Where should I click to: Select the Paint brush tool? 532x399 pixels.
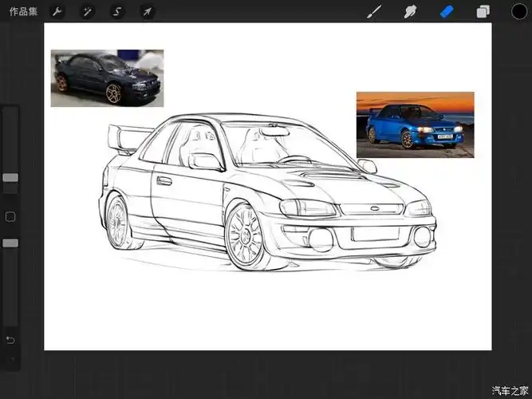(373, 11)
